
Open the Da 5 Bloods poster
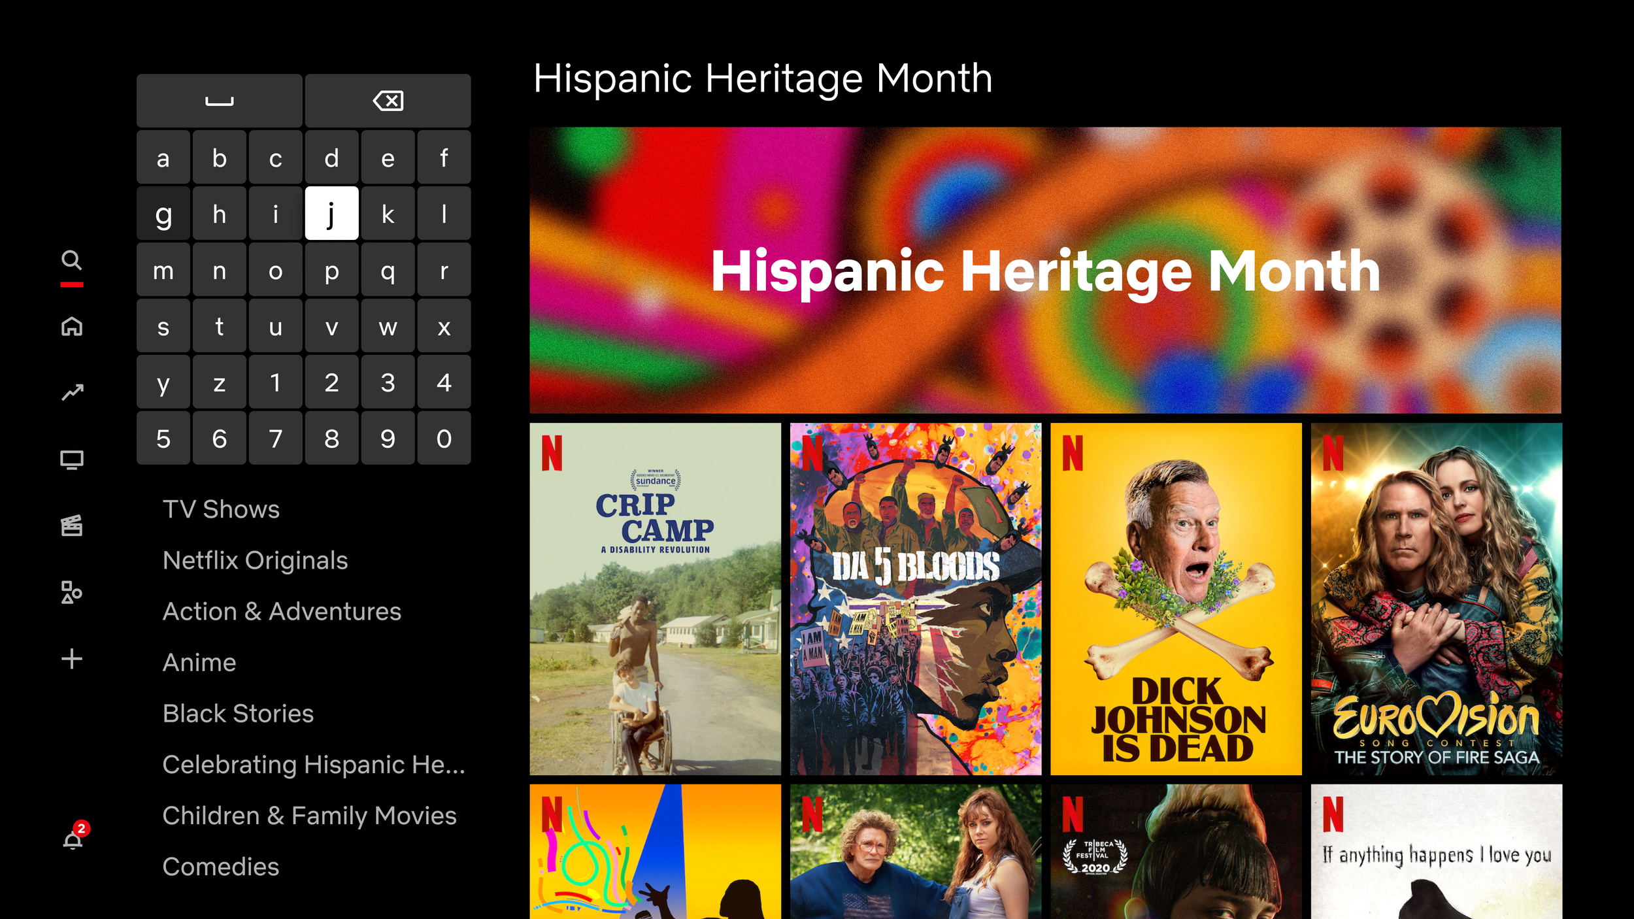point(916,599)
